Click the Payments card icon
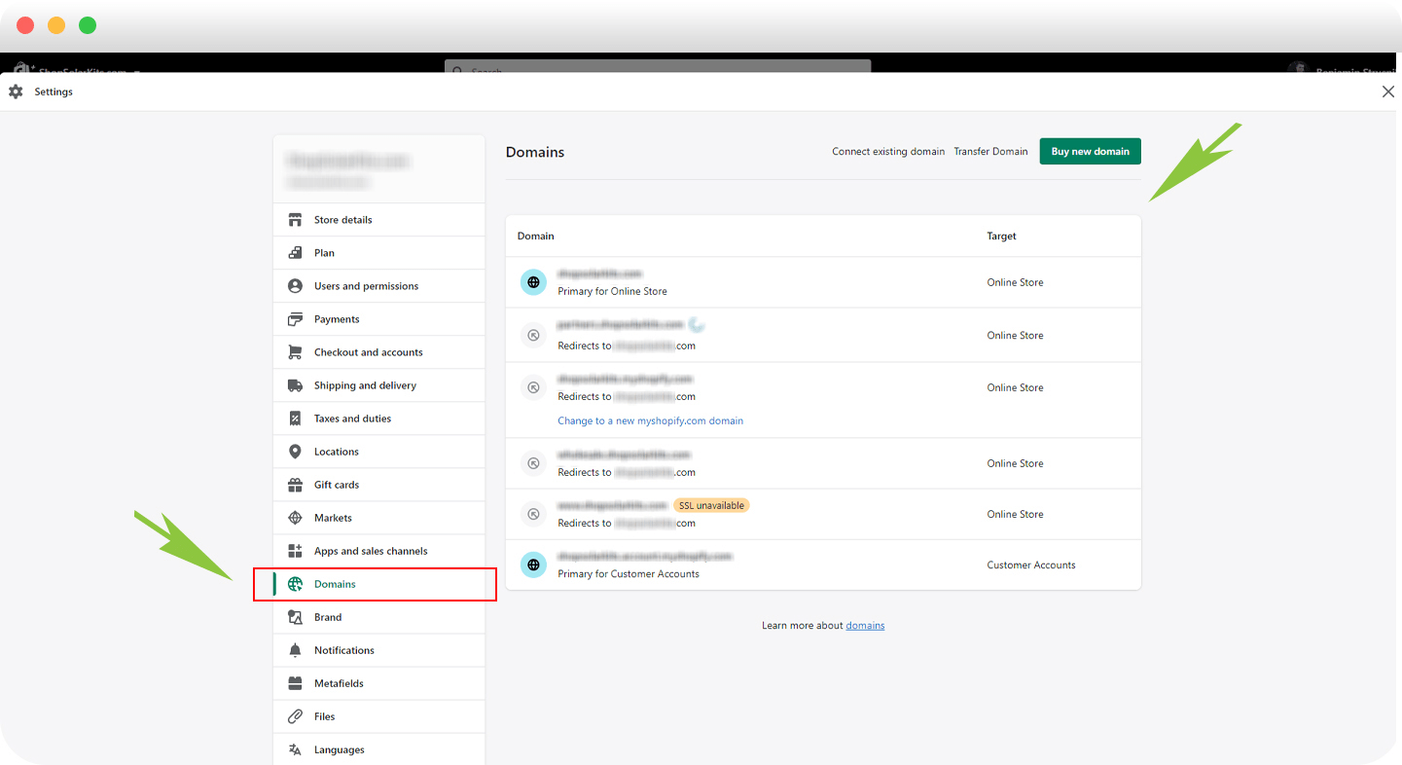The image size is (1402, 765). pos(295,319)
